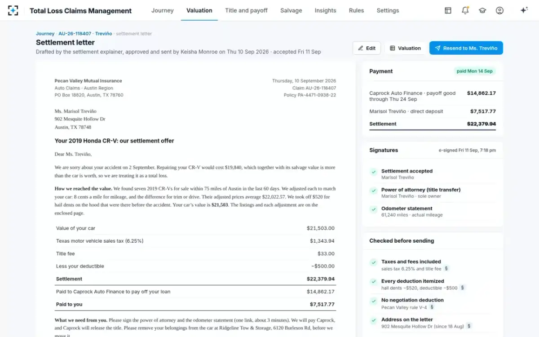Select 'Marisol Treviño · direct deposit' payment line
Image resolution: width=539 pixels, height=337 pixels.
432,111
